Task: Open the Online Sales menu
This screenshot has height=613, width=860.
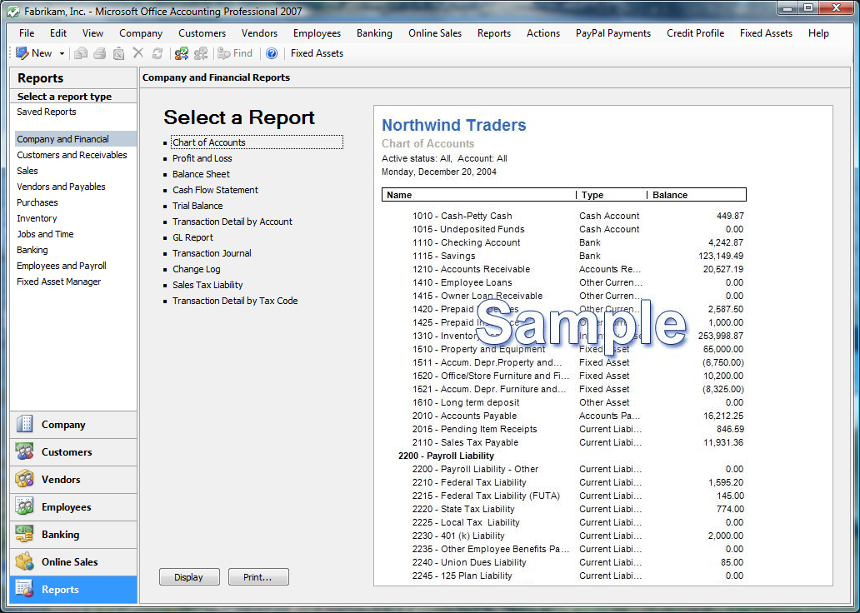Action: pyautogui.click(x=435, y=32)
